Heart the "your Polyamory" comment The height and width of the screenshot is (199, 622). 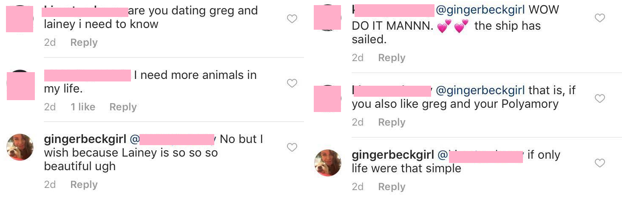click(x=599, y=98)
